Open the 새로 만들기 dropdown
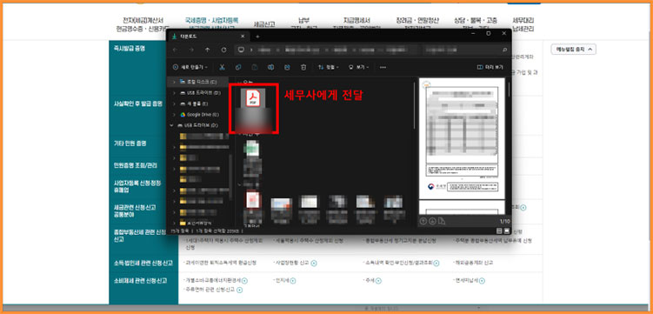This screenshot has height=314, width=653. (190, 67)
